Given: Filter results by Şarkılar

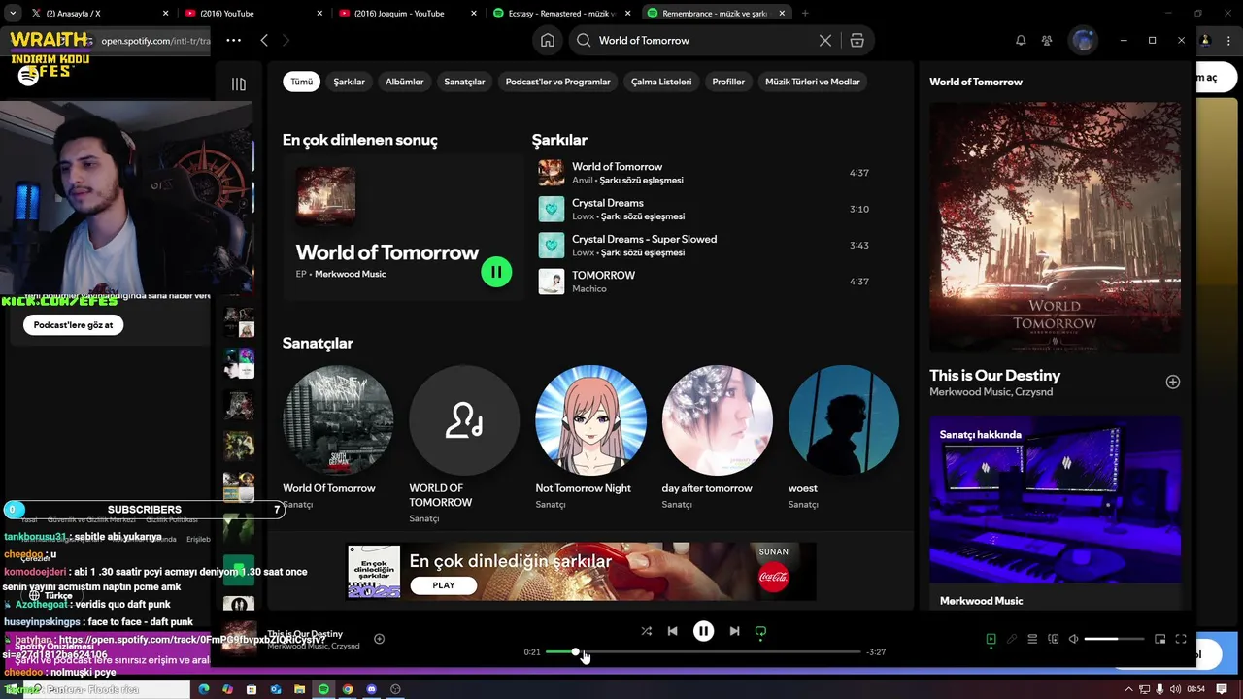Looking at the screenshot, I should pyautogui.click(x=350, y=82).
